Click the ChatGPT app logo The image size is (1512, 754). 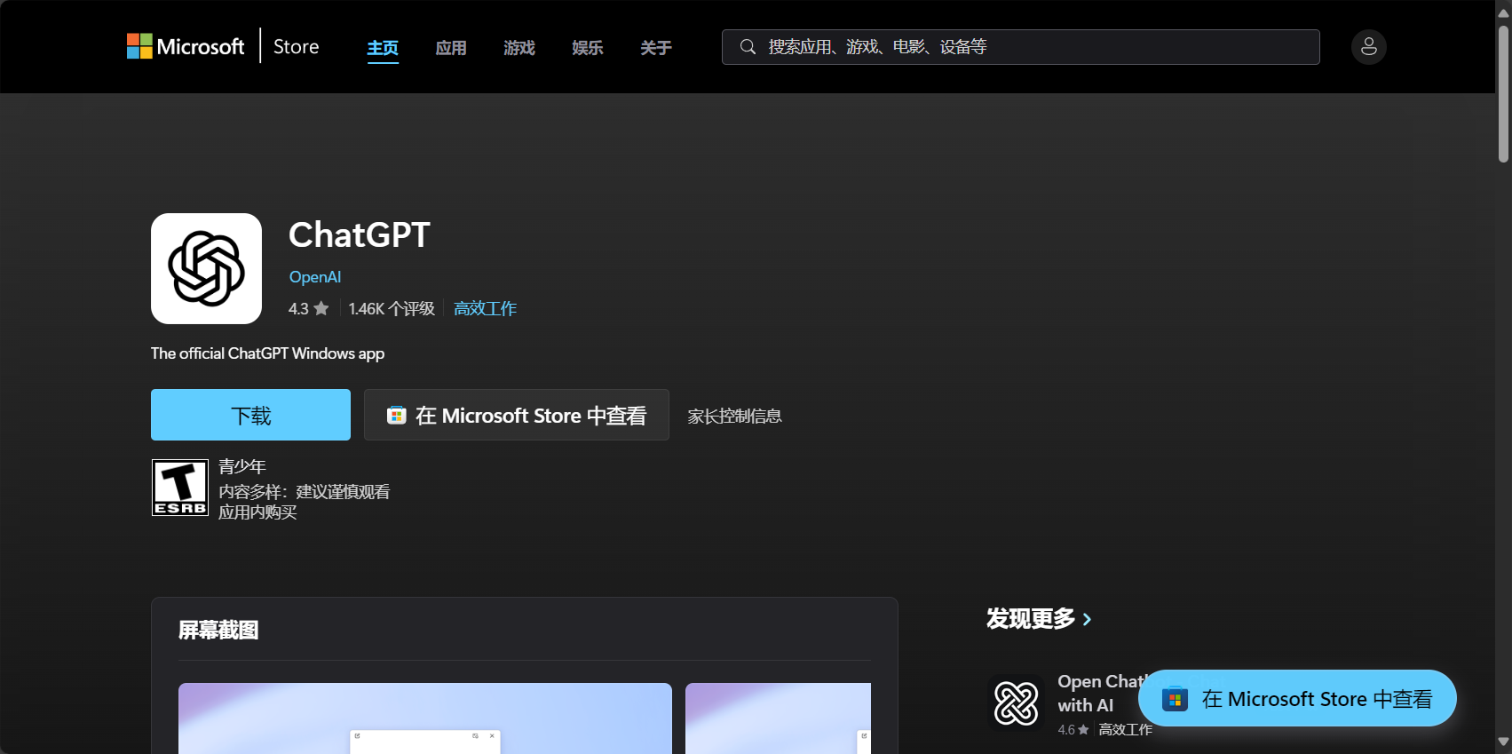click(x=206, y=268)
